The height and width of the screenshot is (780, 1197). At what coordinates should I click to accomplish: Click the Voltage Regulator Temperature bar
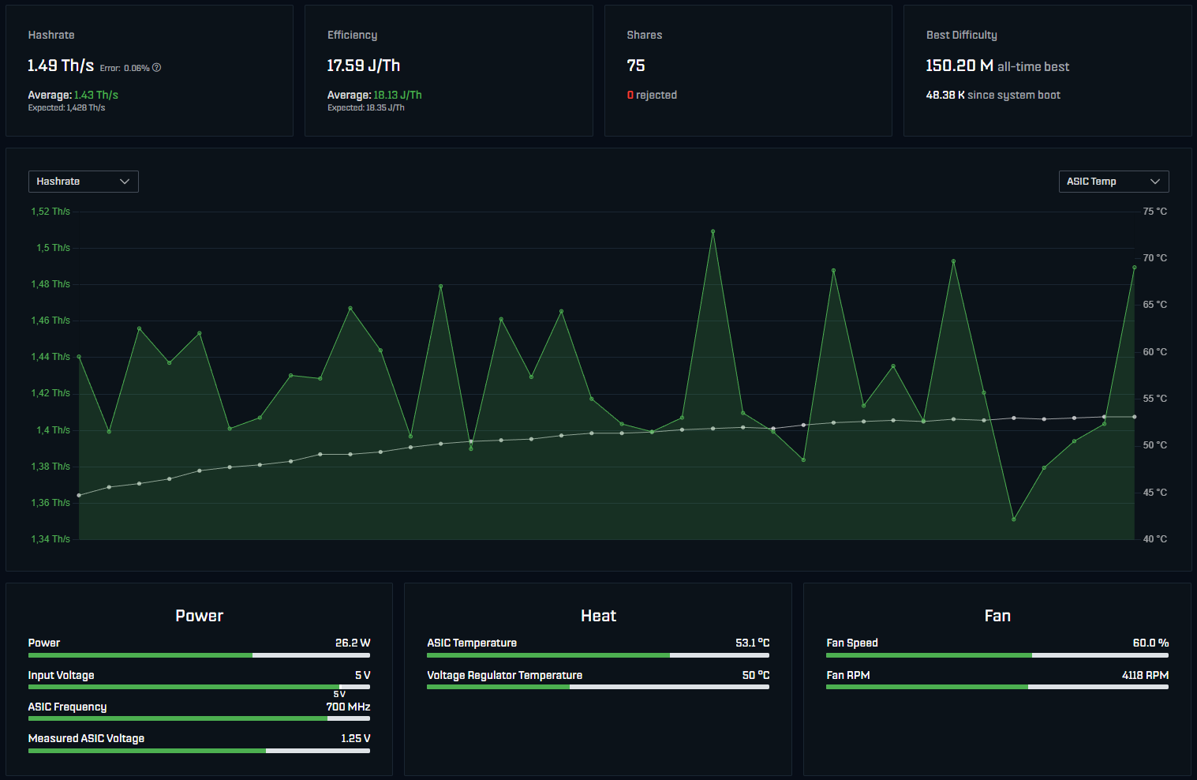[x=597, y=687]
